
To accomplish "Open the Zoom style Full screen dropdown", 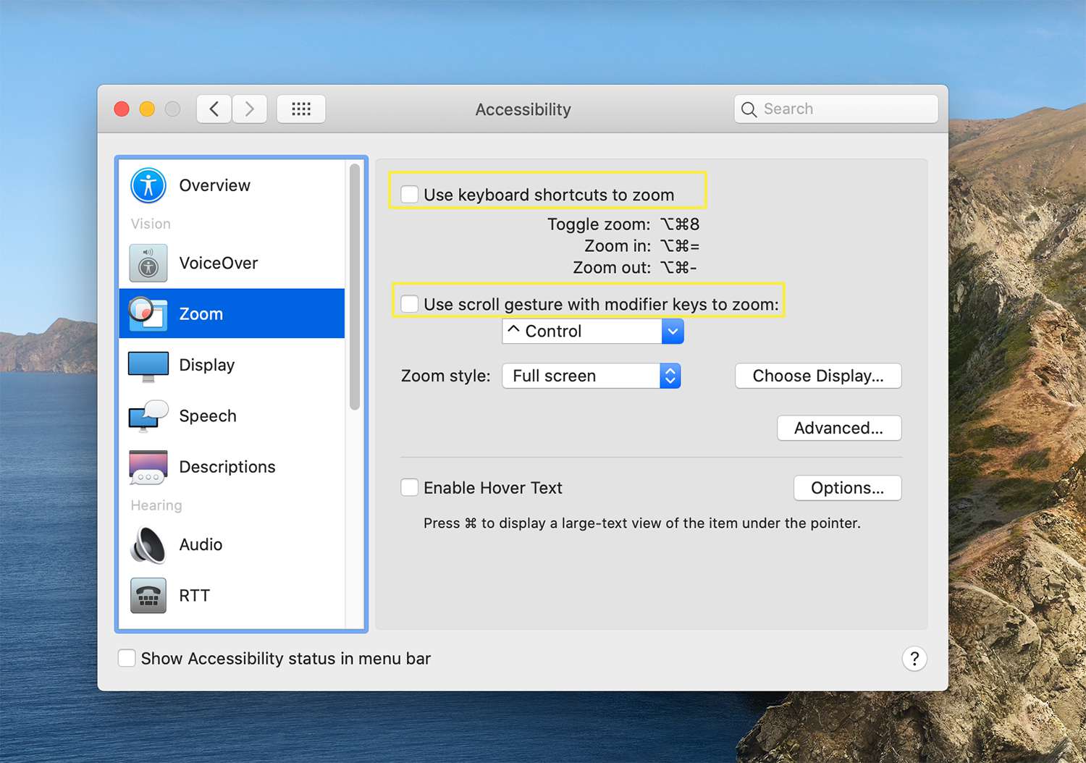I will (591, 376).
